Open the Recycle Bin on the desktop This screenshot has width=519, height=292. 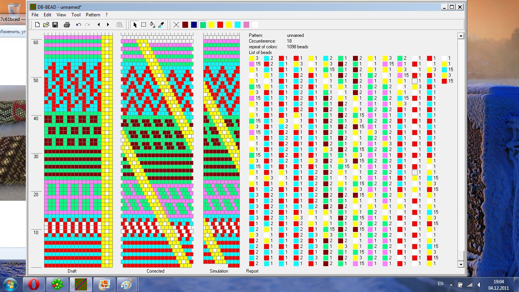pos(13,8)
